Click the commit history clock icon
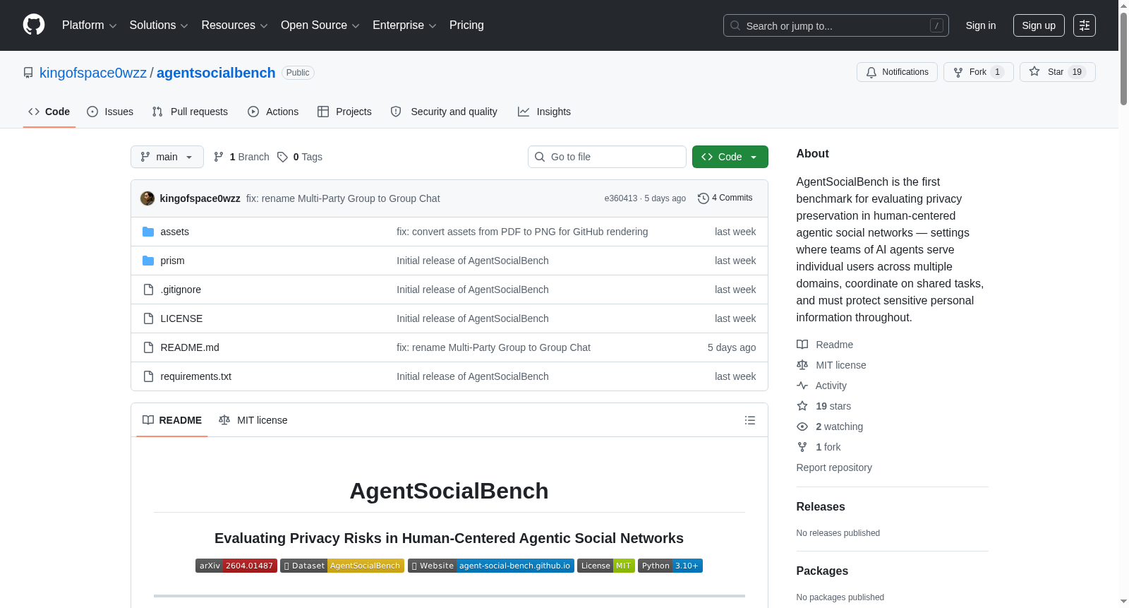Screen dimensions: 1129x608 703,198
